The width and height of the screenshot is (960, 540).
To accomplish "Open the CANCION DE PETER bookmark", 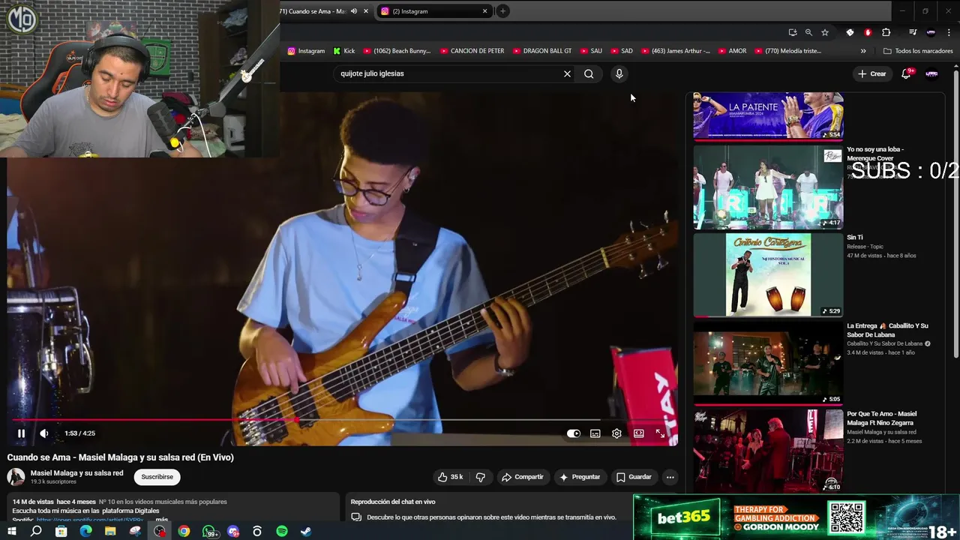I will 472,51.
